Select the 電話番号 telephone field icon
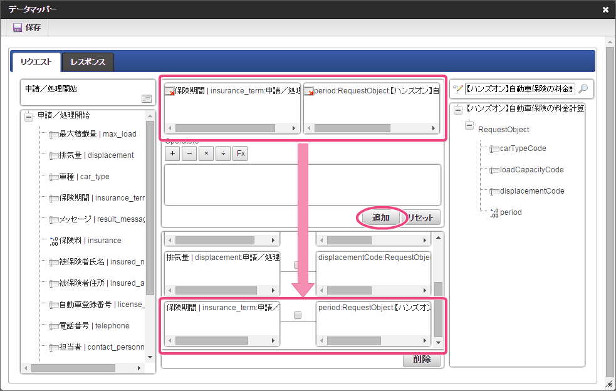This screenshot has height=391, width=616. point(54,326)
